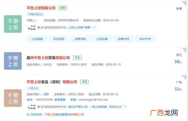This screenshot has height=121, width=188.
Task: Select the 经营状况 tab
Action: (123, 39)
